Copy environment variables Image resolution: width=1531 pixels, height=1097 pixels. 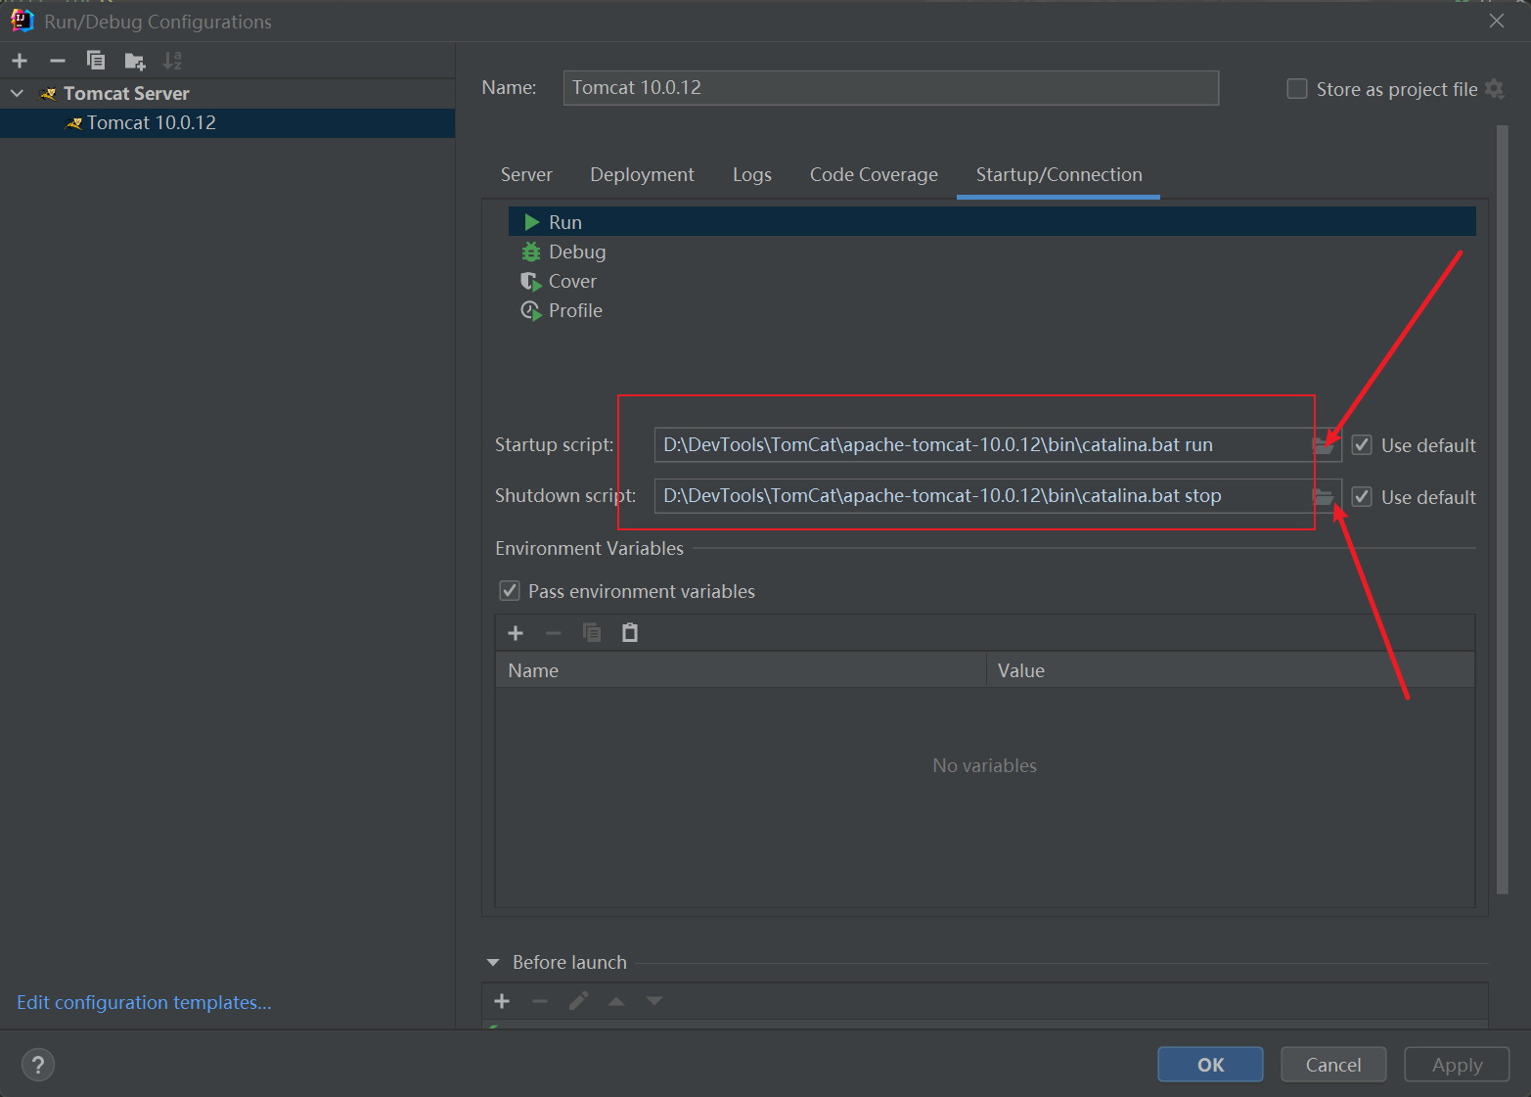click(x=592, y=633)
